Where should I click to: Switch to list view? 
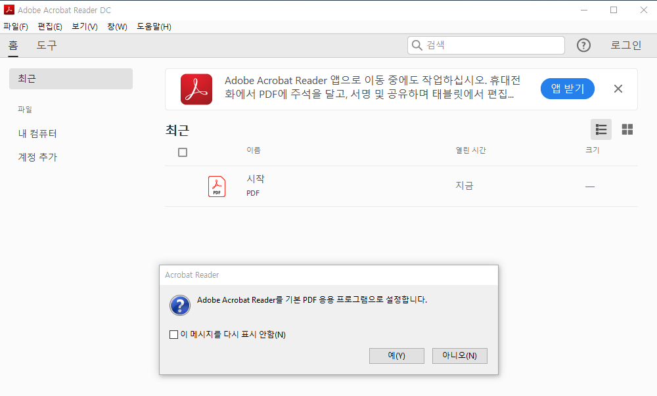click(x=601, y=129)
